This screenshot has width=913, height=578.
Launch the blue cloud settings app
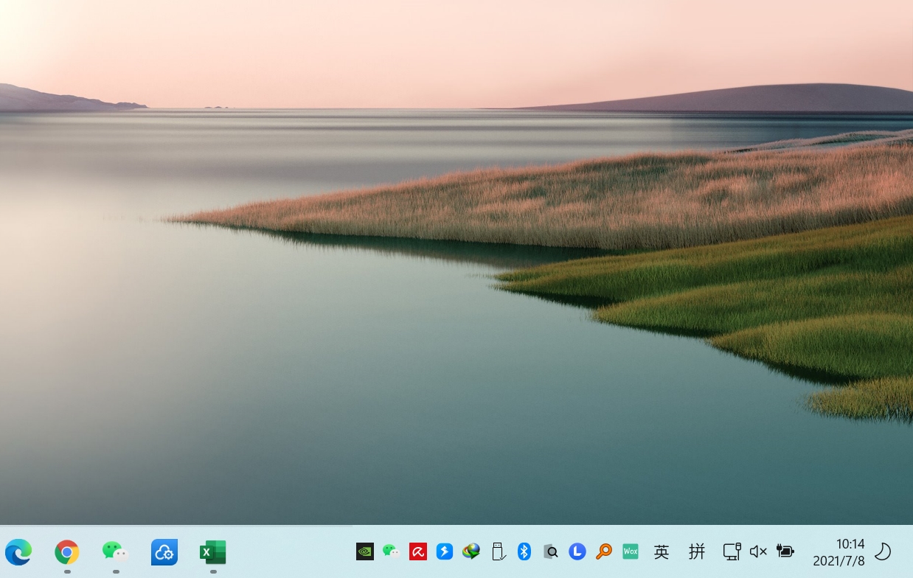164,551
